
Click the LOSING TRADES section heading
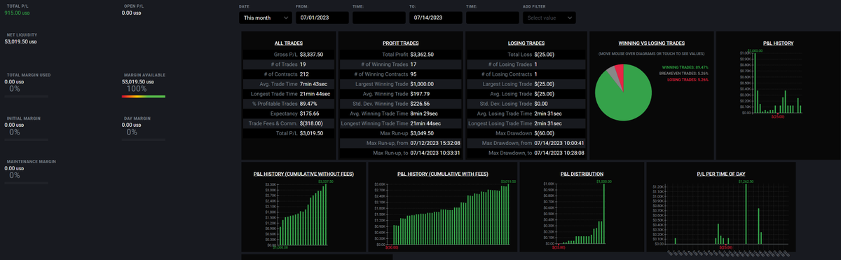coord(526,43)
